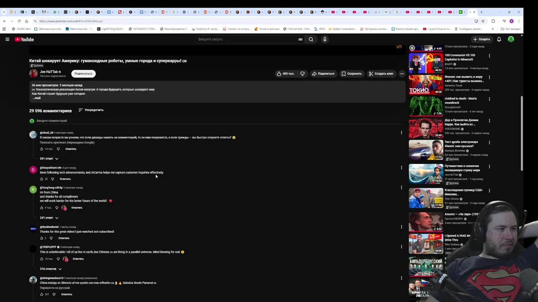The height and width of the screenshot is (302, 538).
Task: Open the Joe HaTTab channel name link
Action: [x=49, y=72]
